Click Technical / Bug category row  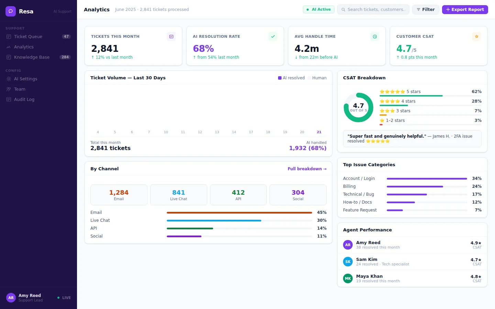pyautogui.click(x=412, y=194)
